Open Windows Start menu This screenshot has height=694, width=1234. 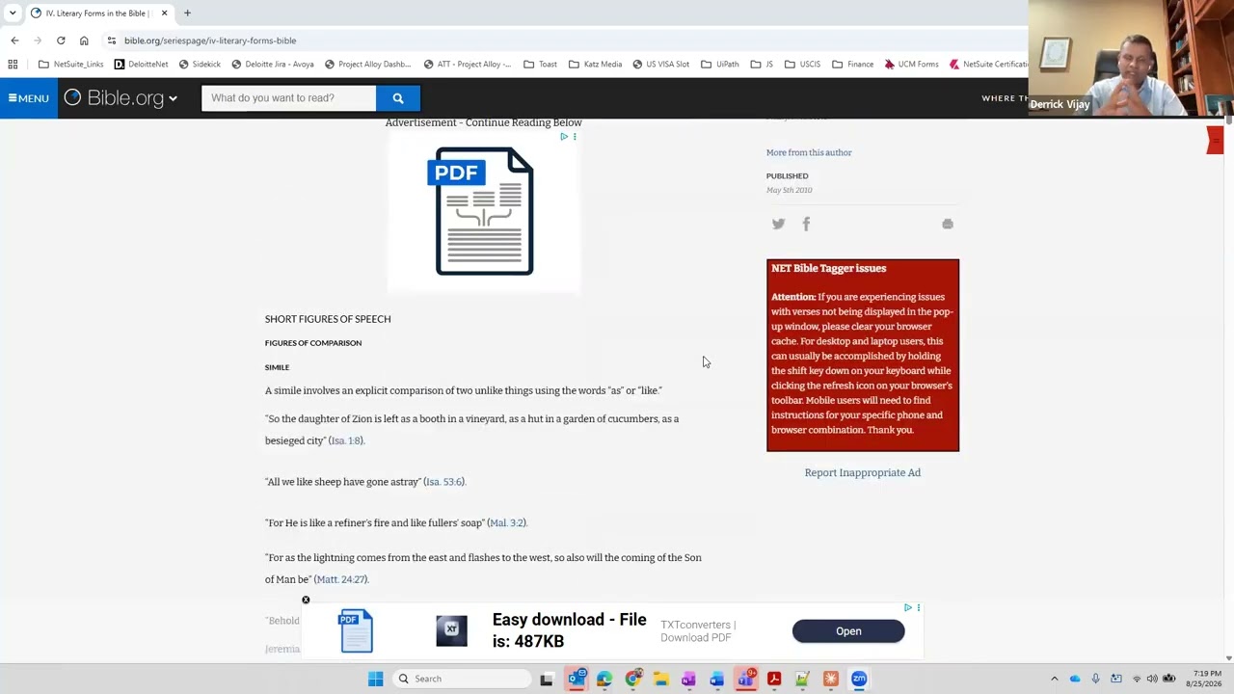pyautogui.click(x=375, y=679)
